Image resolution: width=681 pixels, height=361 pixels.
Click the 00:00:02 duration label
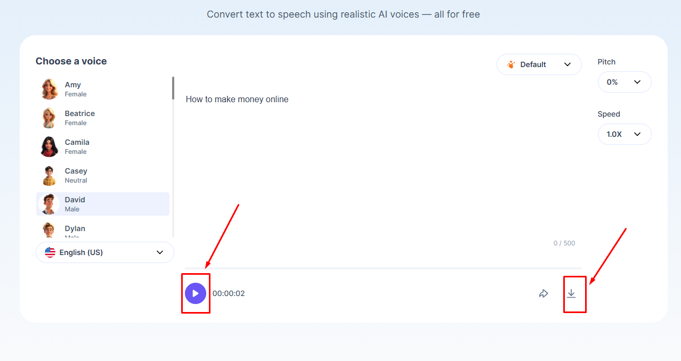point(229,293)
